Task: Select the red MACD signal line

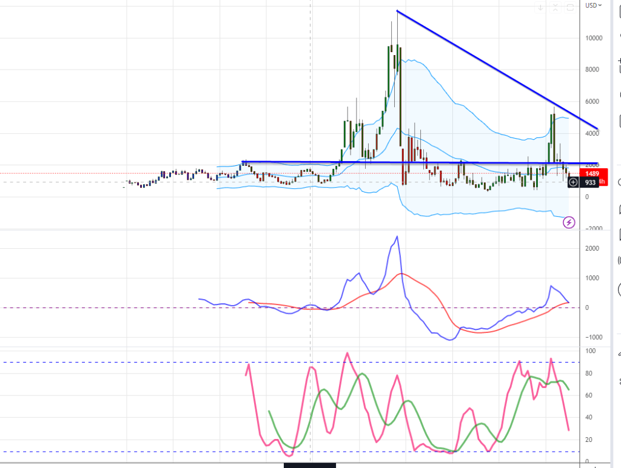Action: click(431, 289)
